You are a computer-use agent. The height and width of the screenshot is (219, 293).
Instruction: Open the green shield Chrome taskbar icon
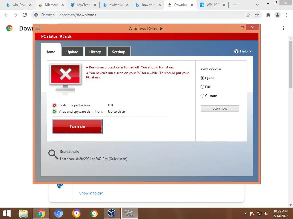[x=94, y=213]
